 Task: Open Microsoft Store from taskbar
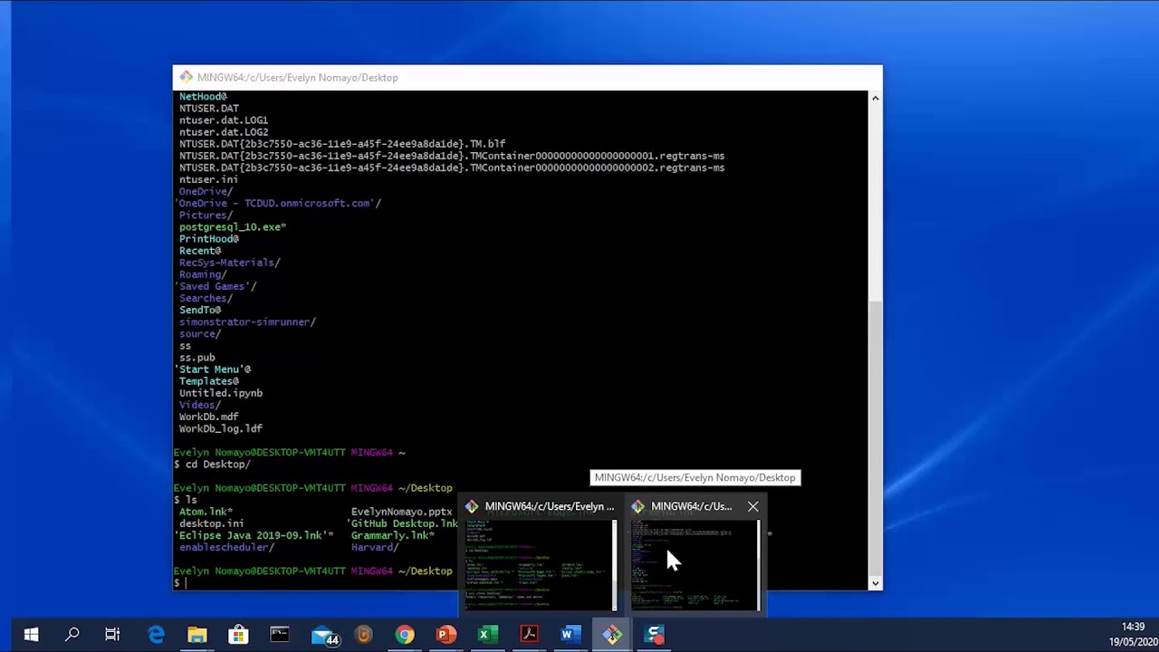pos(238,635)
